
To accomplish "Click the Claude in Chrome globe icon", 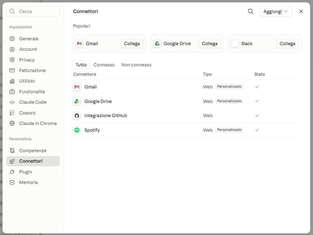I will pos(12,123).
